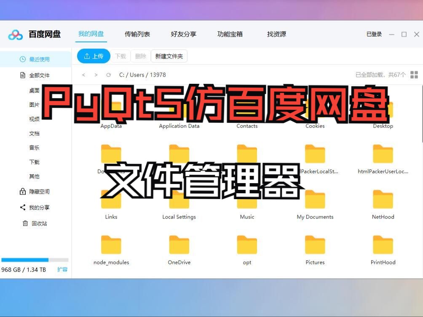This screenshot has width=423, height=317.
Task: Click the 下载 toolbar button
Action: (x=120, y=56)
